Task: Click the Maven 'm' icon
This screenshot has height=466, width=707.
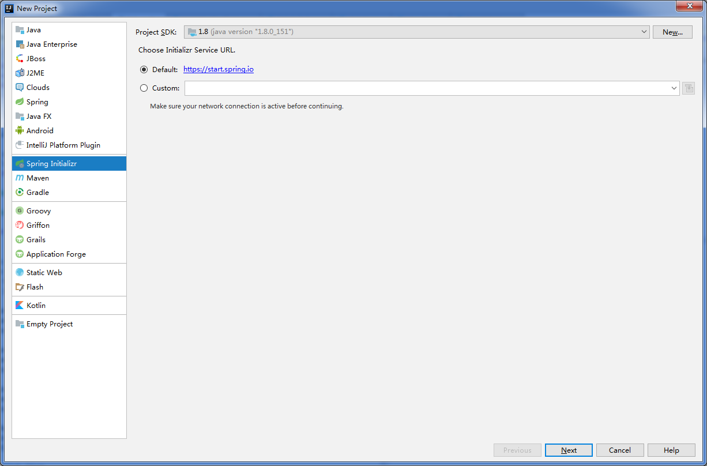Action: 20,178
